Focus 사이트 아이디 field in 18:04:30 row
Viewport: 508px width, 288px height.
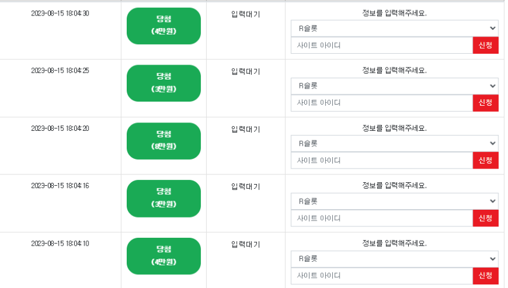382,45
